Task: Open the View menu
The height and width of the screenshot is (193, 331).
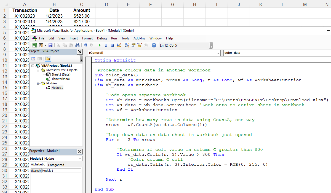Action: (x=62, y=38)
